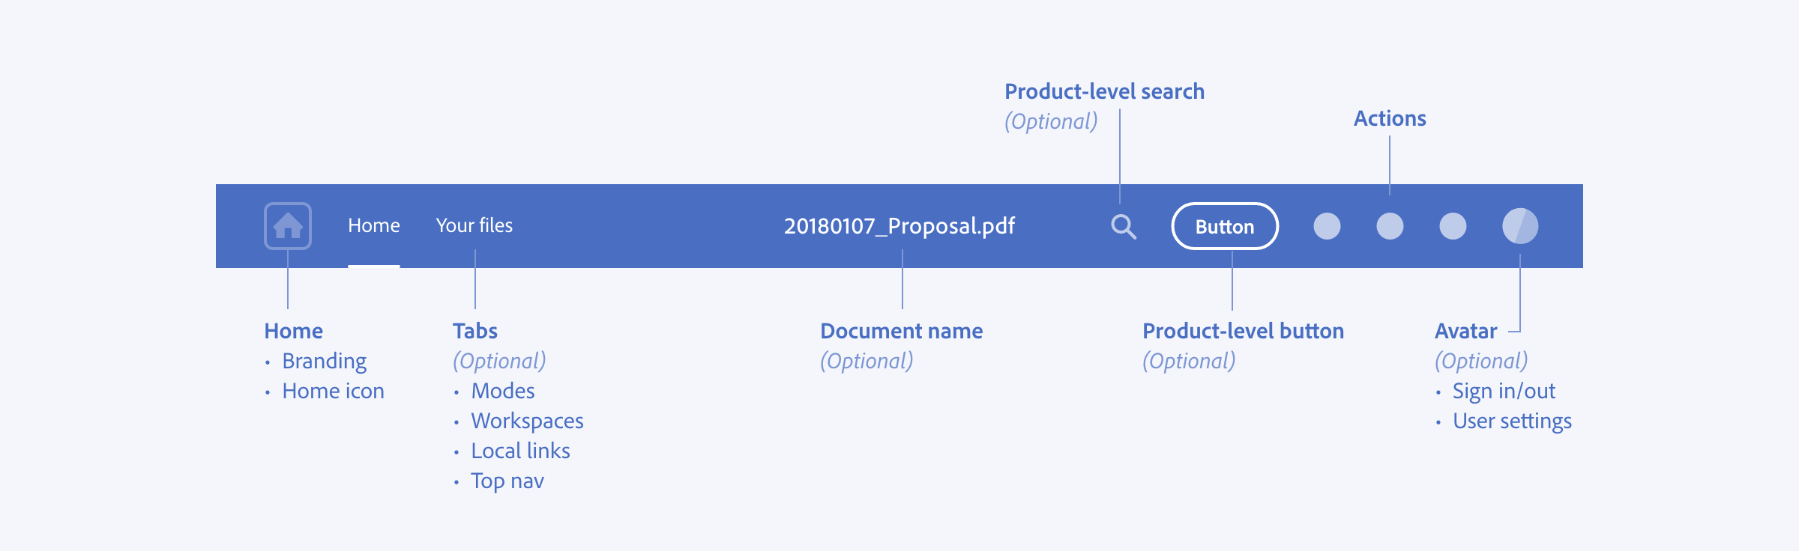Screen dimensions: 1799x551
Task: Select the middle action circle icon
Action: click(x=1390, y=226)
